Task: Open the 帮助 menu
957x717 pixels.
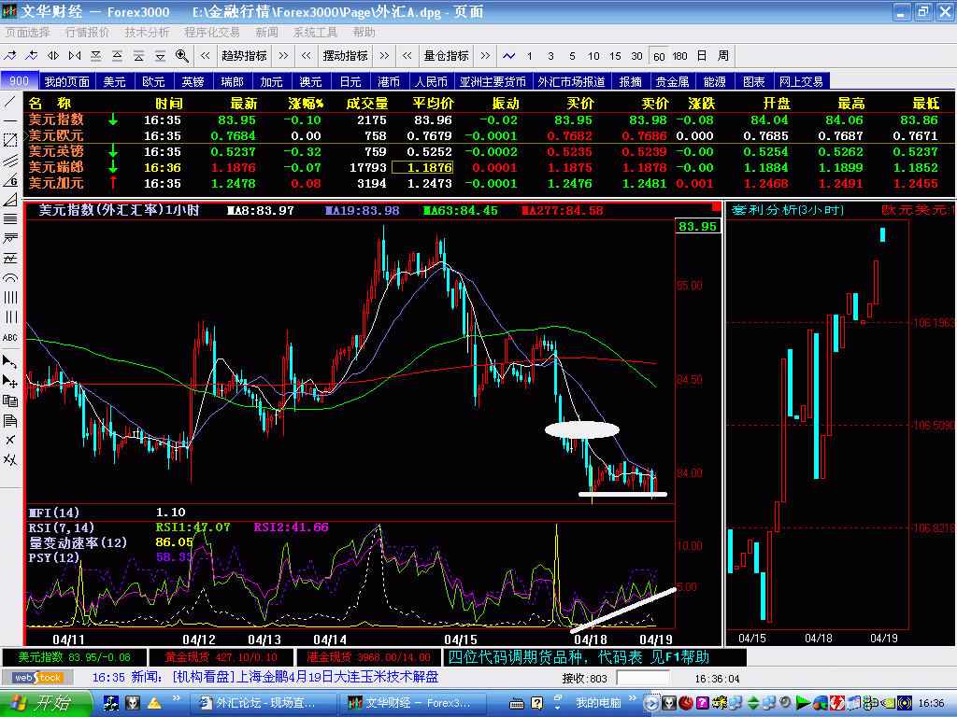Action: [x=364, y=33]
